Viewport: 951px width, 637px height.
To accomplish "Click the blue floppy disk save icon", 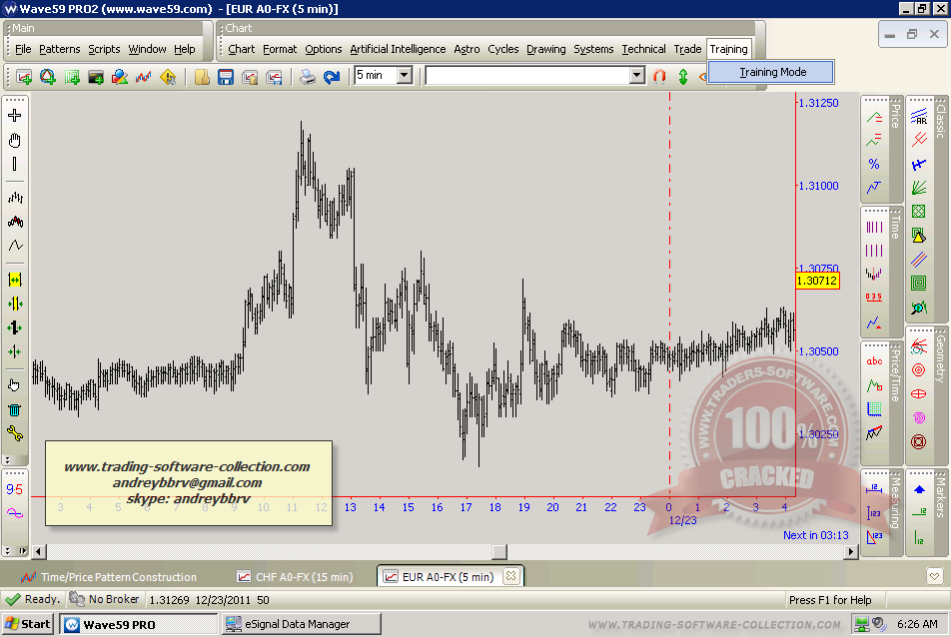I will [226, 76].
